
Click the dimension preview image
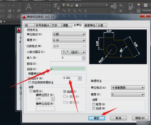(x=118, y=47)
